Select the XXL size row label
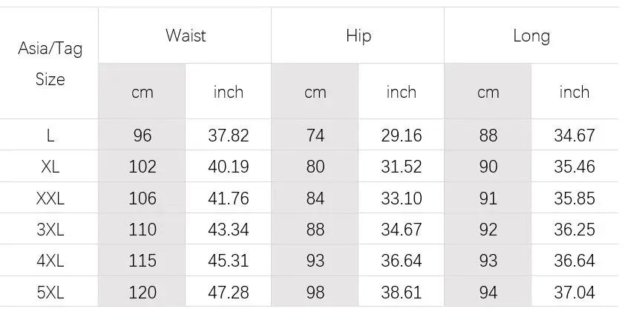The height and width of the screenshot is (314, 625). (x=50, y=198)
